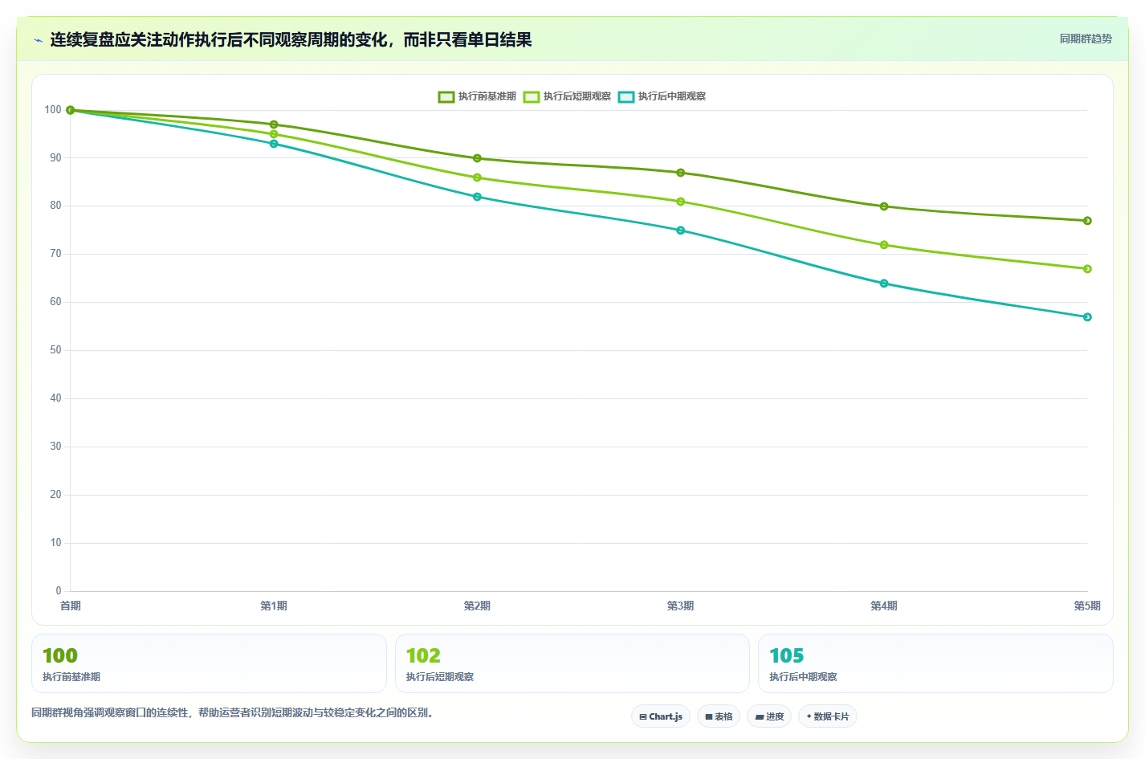Click the 第4期 x-axis label
1145x759 pixels.
tap(884, 606)
